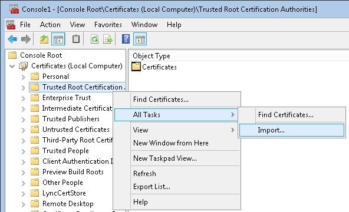Toggle Show/Hide Console Tree icon

coord(58,39)
